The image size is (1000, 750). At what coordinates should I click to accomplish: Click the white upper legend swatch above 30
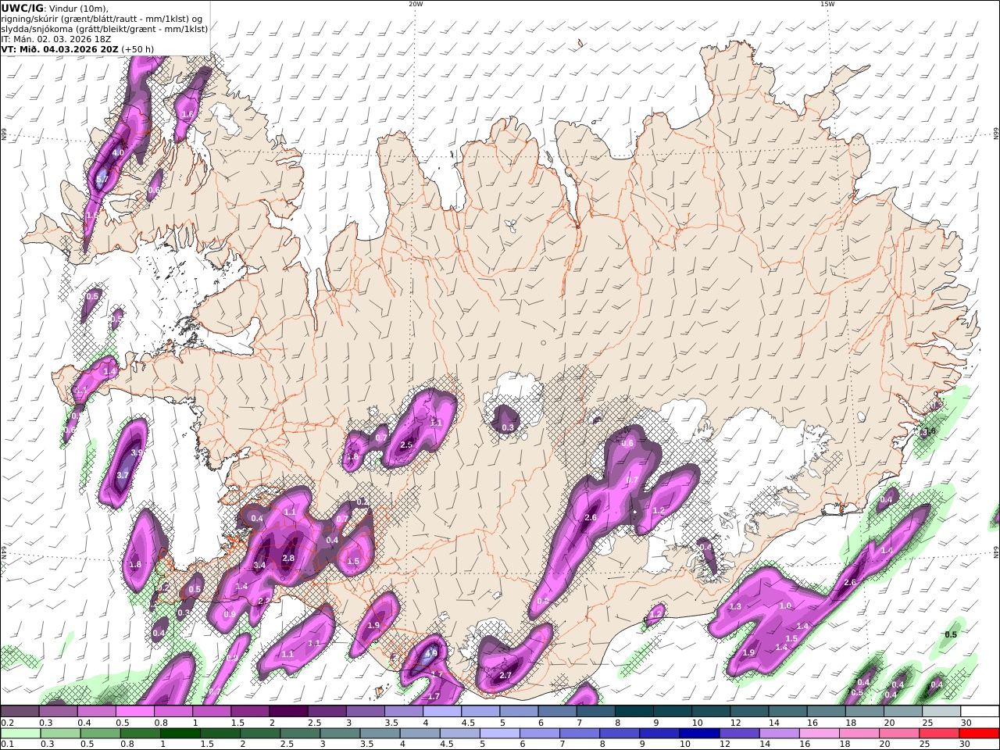(980, 711)
